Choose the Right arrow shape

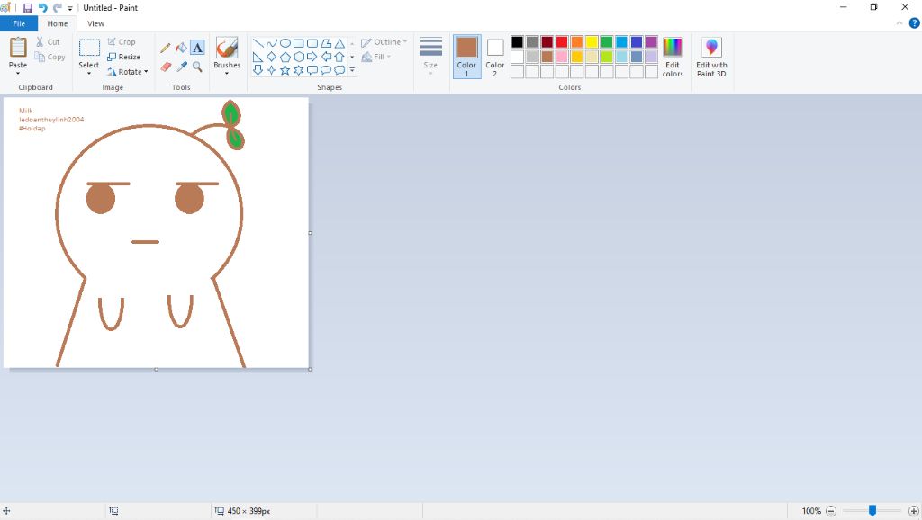(x=312, y=57)
